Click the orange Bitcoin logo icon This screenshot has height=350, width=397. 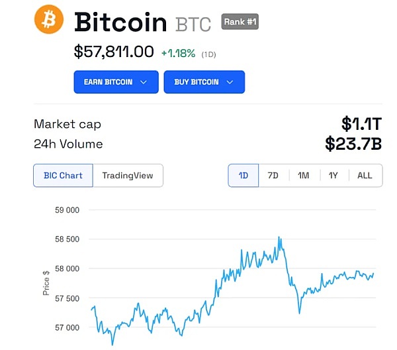click(x=48, y=20)
